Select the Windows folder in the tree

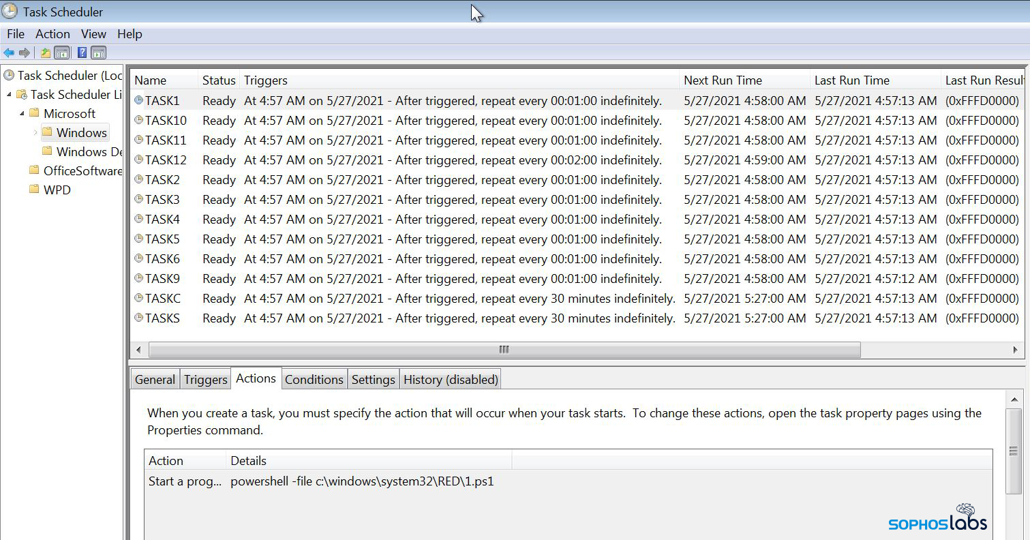tap(81, 132)
